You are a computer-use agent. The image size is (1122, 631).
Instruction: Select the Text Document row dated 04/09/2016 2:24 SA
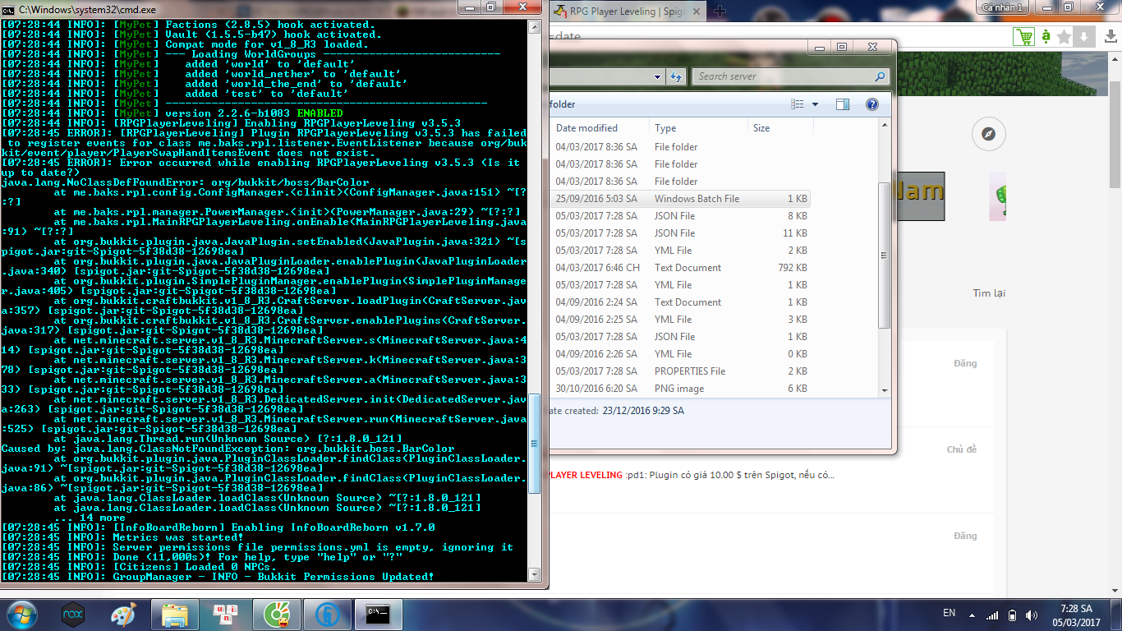coord(680,302)
